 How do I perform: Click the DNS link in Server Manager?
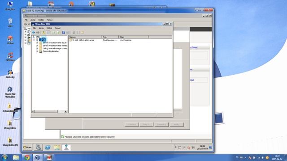(x=192, y=80)
